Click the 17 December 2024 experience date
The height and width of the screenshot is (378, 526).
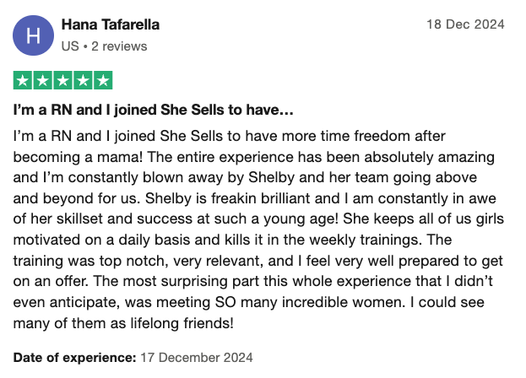(x=197, y=358)
